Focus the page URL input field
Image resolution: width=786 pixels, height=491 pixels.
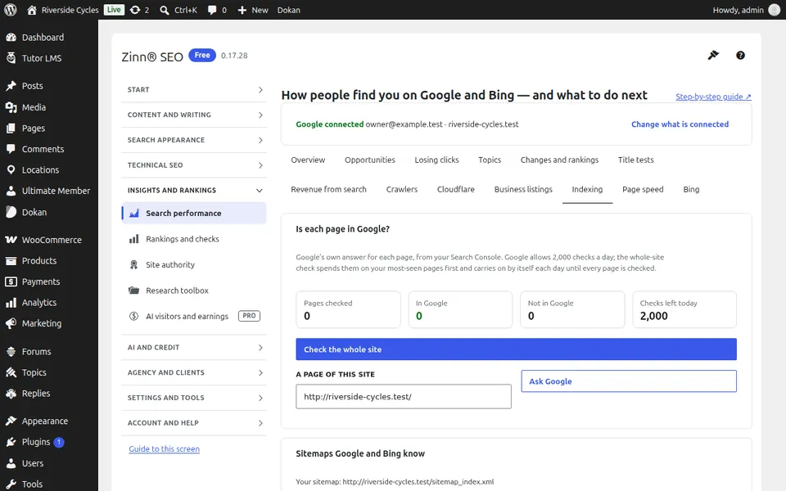[404, 397]
